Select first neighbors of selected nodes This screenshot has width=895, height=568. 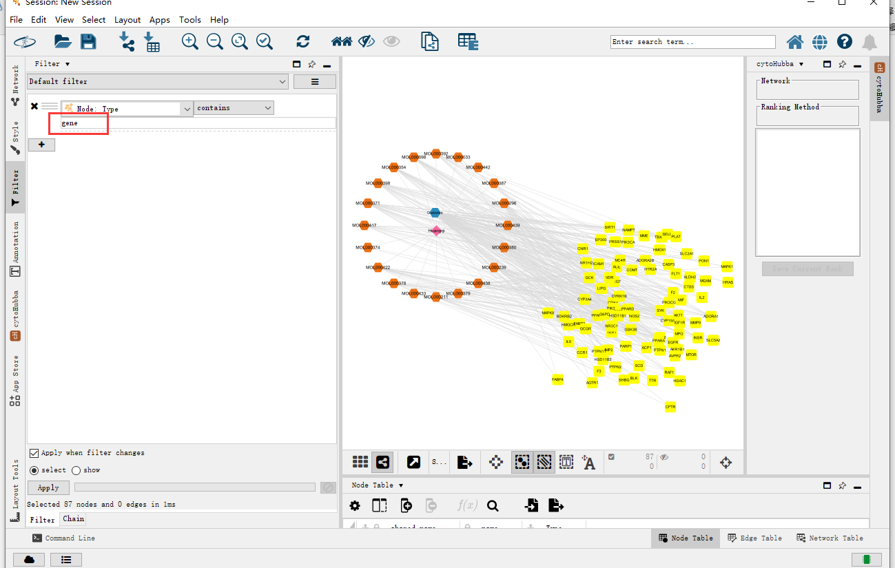tap(342, 41)
